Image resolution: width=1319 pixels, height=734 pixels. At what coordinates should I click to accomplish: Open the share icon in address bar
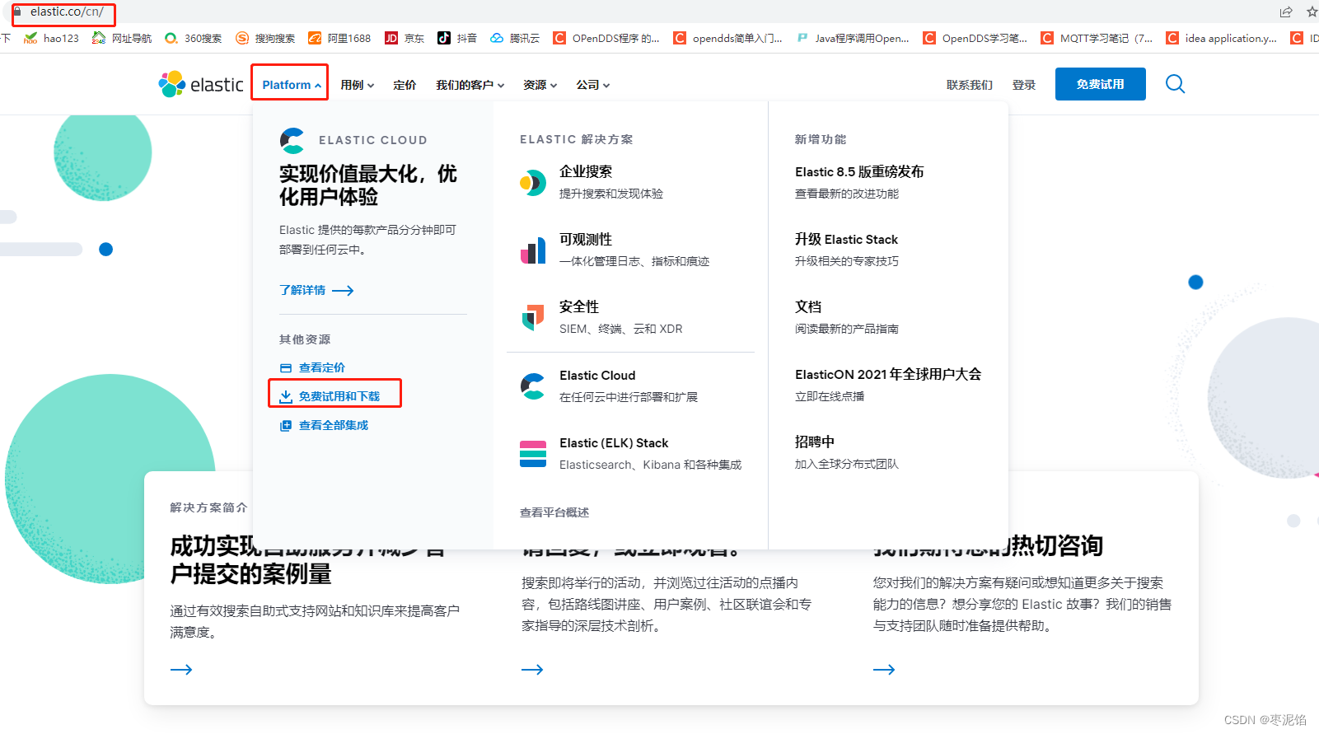click(x=1286, y=12)
